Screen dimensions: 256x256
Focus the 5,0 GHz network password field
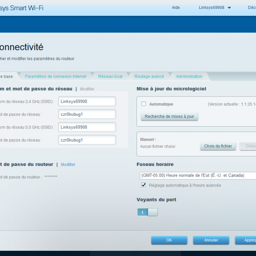pyautogui.click(x=87, y=140)
